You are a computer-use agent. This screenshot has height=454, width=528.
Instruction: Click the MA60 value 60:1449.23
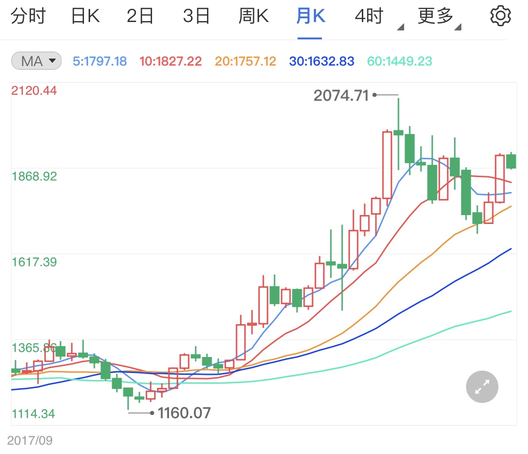click(x=400, y=61)
